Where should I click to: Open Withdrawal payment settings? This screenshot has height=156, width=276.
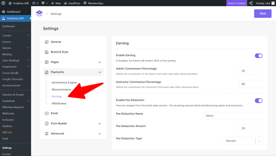tap(59, 104)
